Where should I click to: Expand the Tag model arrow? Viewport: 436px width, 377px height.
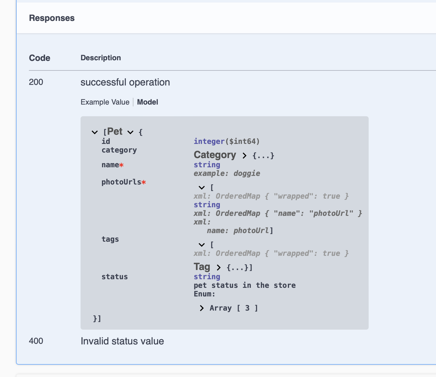click(x=219, y=268)
